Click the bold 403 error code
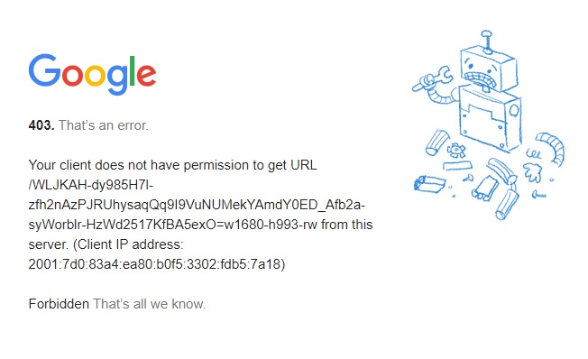The width and height of the screenshot is (588, 359). [x=41, y=125]
